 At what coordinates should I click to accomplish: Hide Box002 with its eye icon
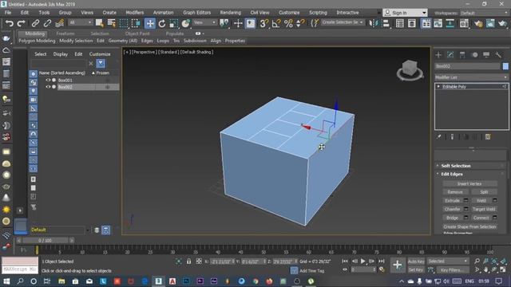pyautogui.click(x=48, y=87)
